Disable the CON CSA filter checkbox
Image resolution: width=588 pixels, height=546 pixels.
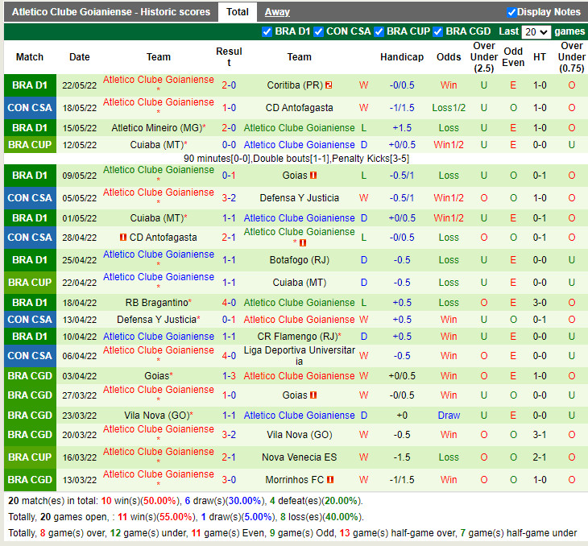click(319, 32)
